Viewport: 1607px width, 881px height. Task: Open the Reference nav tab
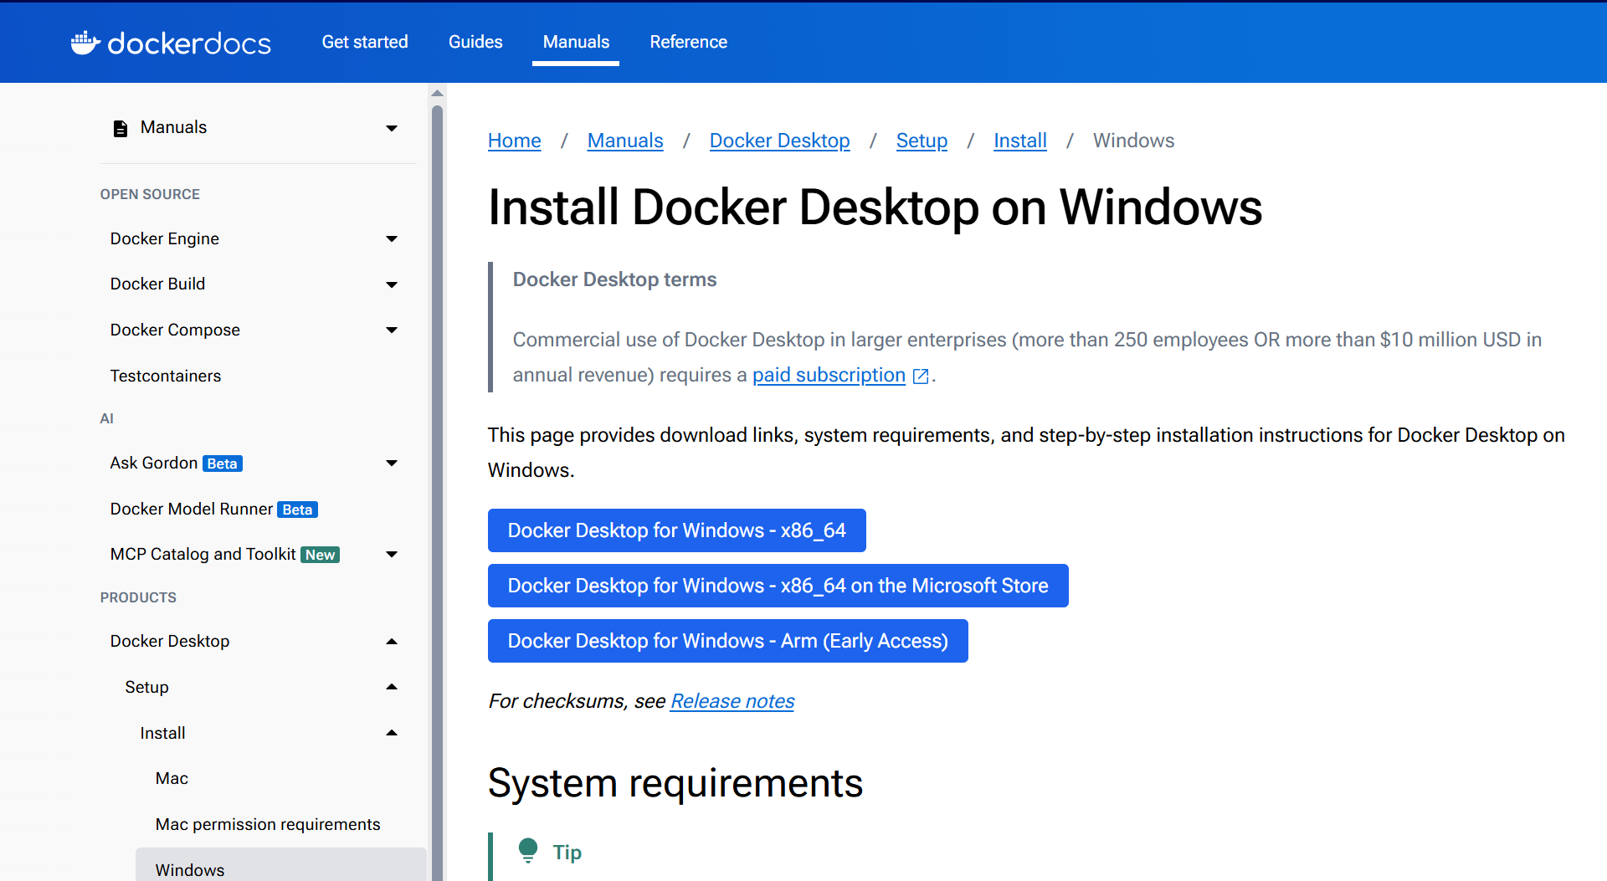(x=689, y=42)
